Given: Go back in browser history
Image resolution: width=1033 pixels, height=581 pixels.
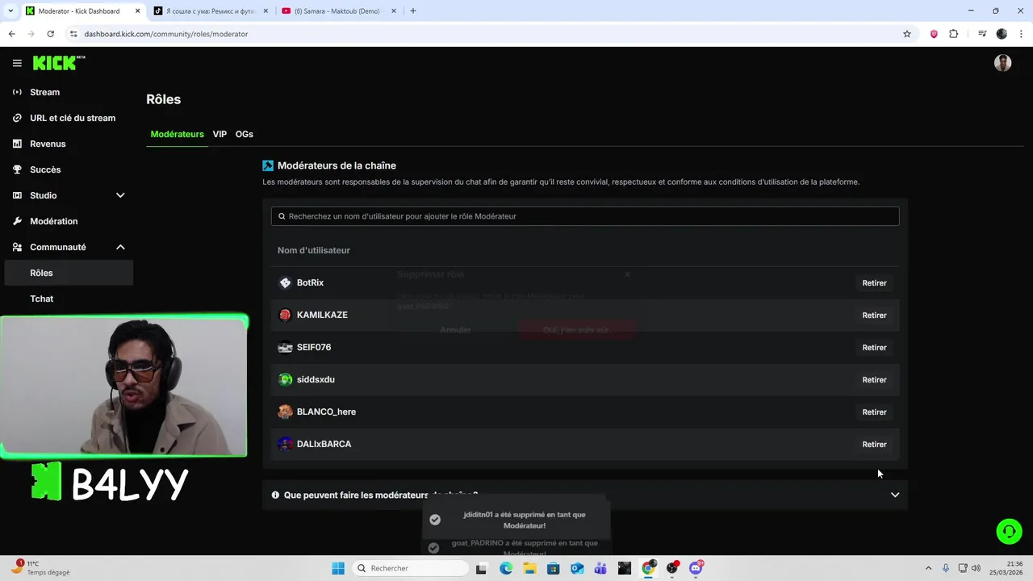Looking at the screenshot, I should tap(11, 34).
